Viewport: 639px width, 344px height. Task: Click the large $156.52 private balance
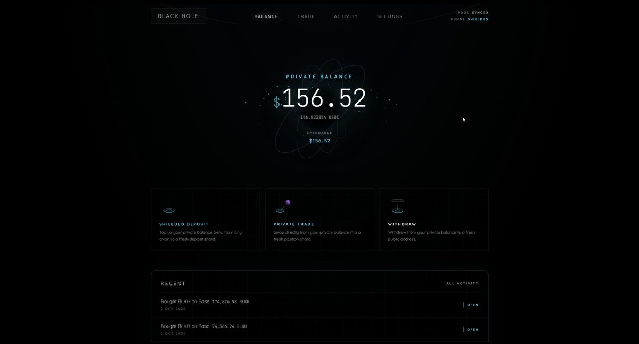pos(319,98)
